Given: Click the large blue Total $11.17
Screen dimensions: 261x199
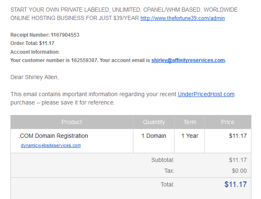Looking at the screenshot, I should (236, 184).
